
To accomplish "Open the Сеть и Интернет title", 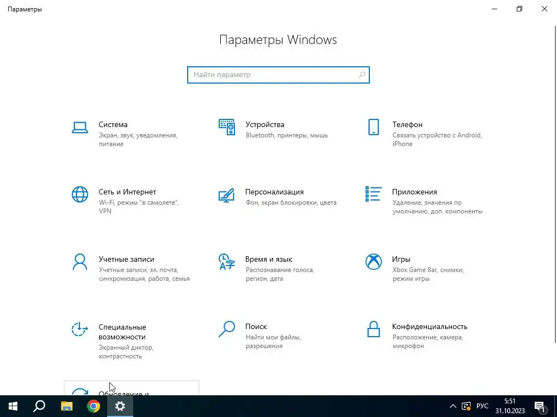I will (127, 192).
